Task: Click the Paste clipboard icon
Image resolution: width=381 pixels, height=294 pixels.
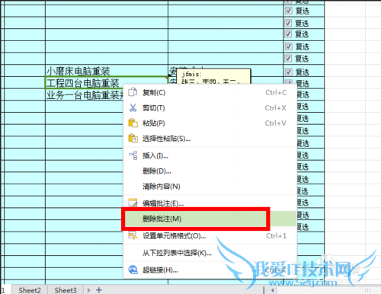Action: tap(133, 123)
